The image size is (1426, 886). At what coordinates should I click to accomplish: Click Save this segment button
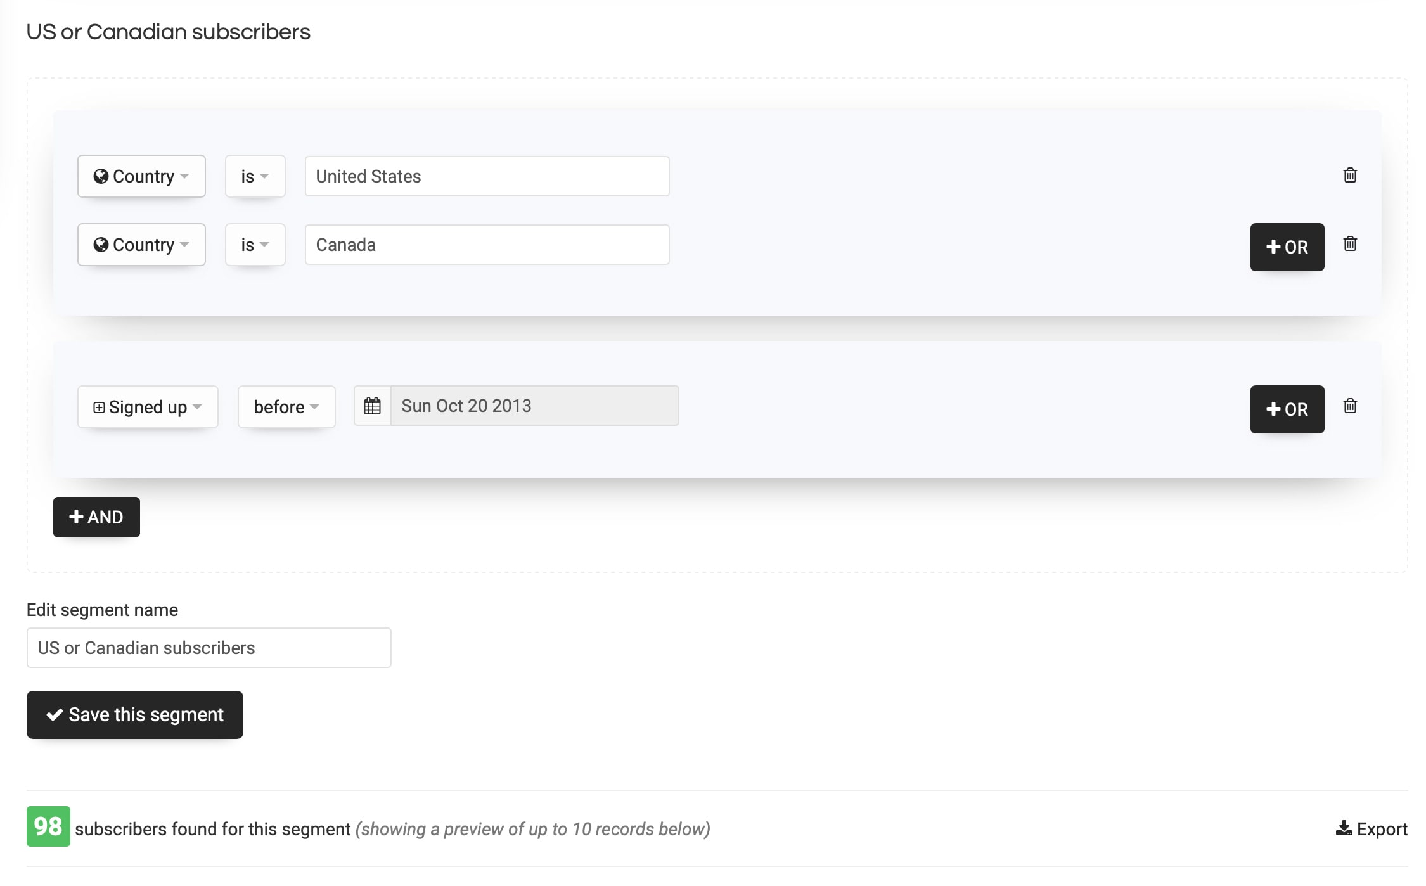pos(134,715)
